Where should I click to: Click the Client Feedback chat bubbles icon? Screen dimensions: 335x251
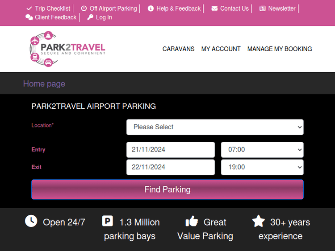pyautogui.click(x=29, y=17)
